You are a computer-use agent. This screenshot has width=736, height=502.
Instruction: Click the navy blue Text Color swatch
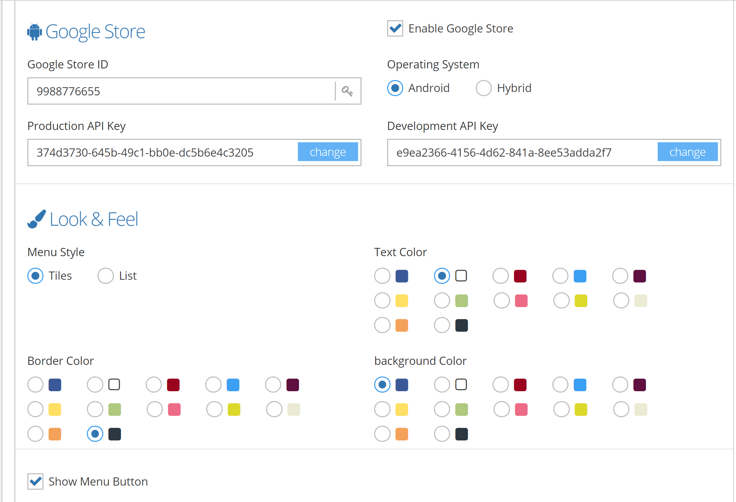pos(402,276)
